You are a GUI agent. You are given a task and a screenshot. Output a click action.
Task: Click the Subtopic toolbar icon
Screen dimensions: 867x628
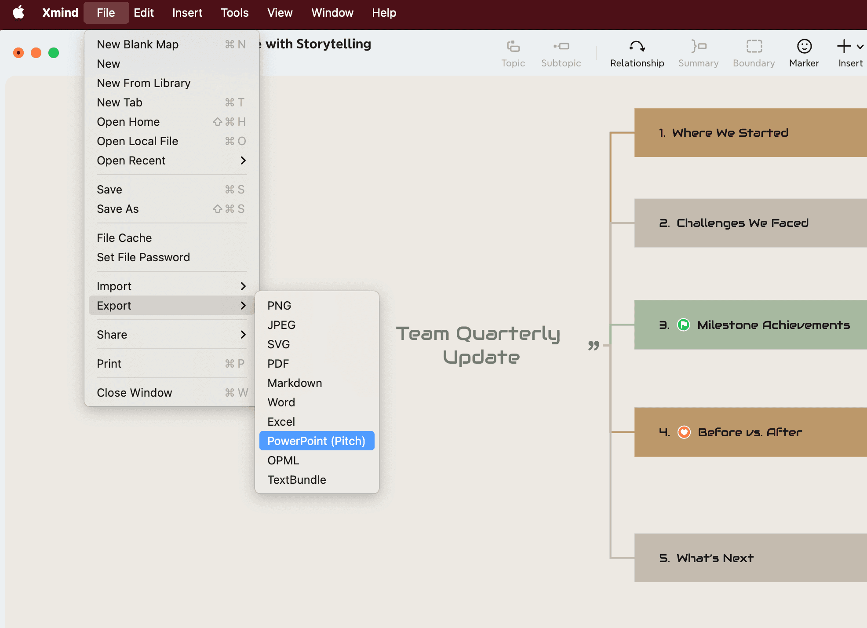pyautogui.click(x=561, y=46)
